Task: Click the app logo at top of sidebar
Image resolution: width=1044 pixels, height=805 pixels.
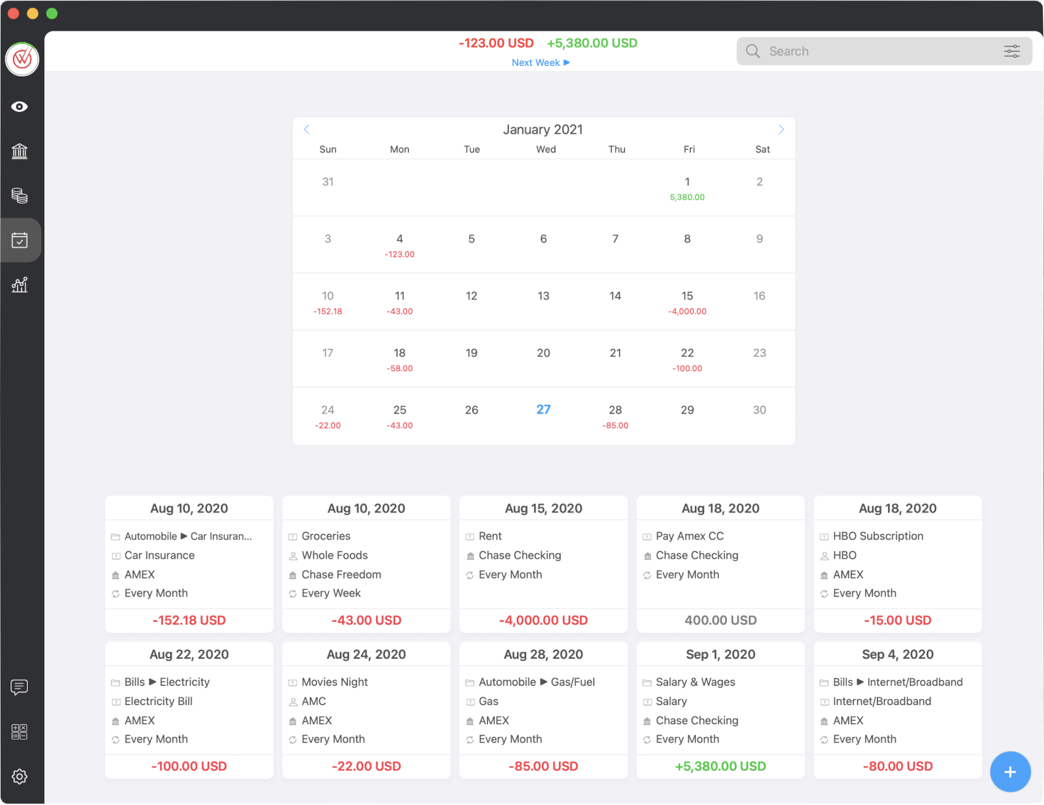Action: (22, 59)
